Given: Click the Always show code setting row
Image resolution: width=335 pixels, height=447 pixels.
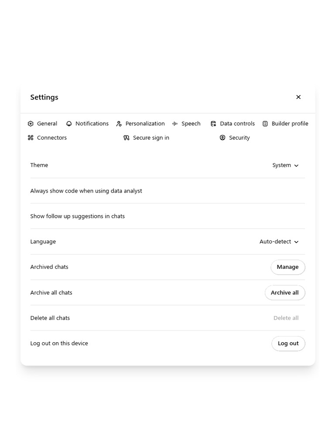Looking at the screenshot, I should (x=86, y=191).
